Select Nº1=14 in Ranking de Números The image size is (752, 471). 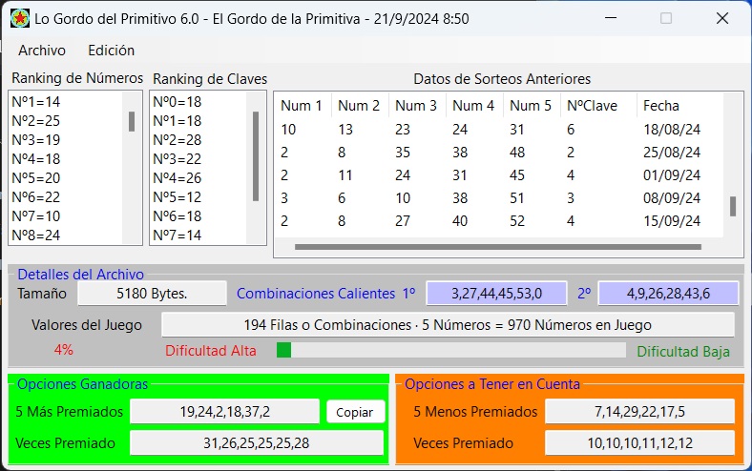pos(36,101)
